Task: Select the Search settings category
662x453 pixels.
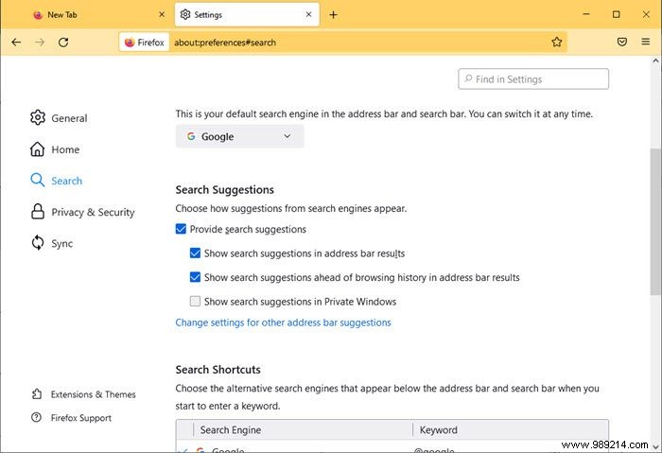Action: click(x=56, y=181)
